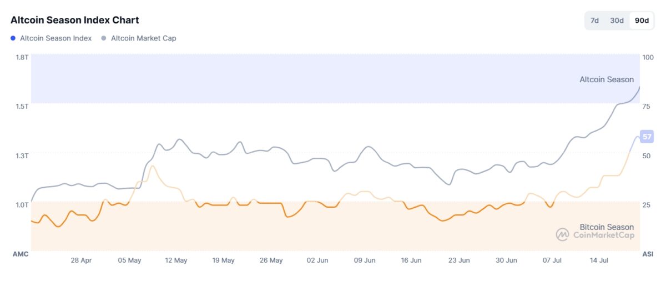
Task: Switch to the 7d time range
Action: pos(594,21)
